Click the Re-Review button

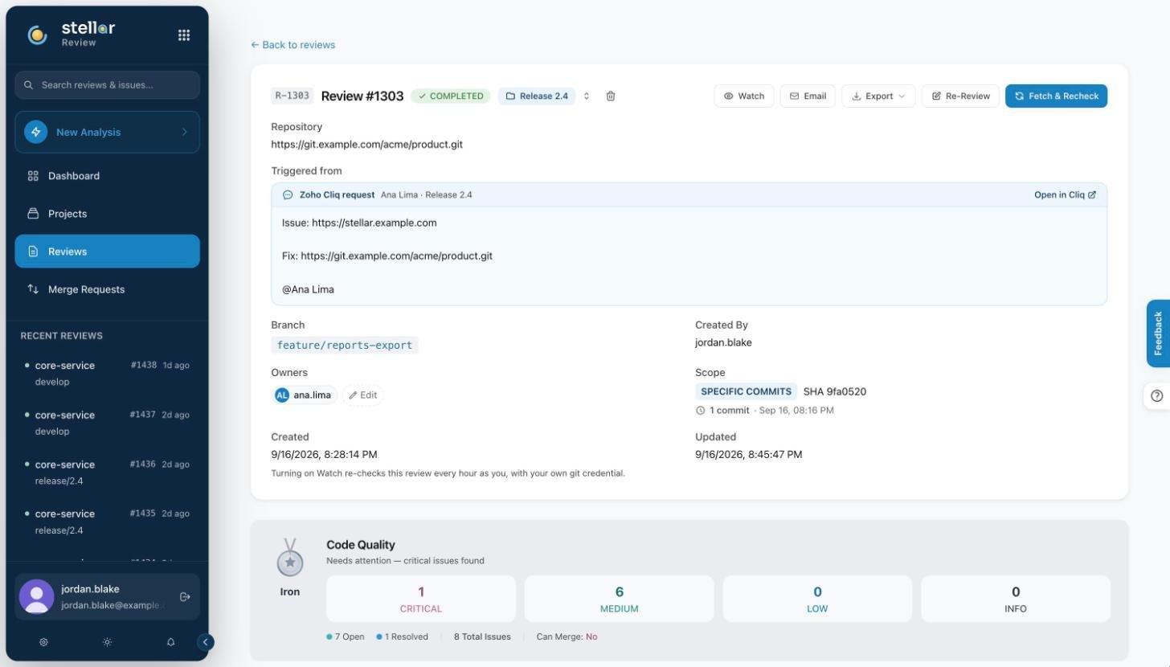[x=961, y=96]
